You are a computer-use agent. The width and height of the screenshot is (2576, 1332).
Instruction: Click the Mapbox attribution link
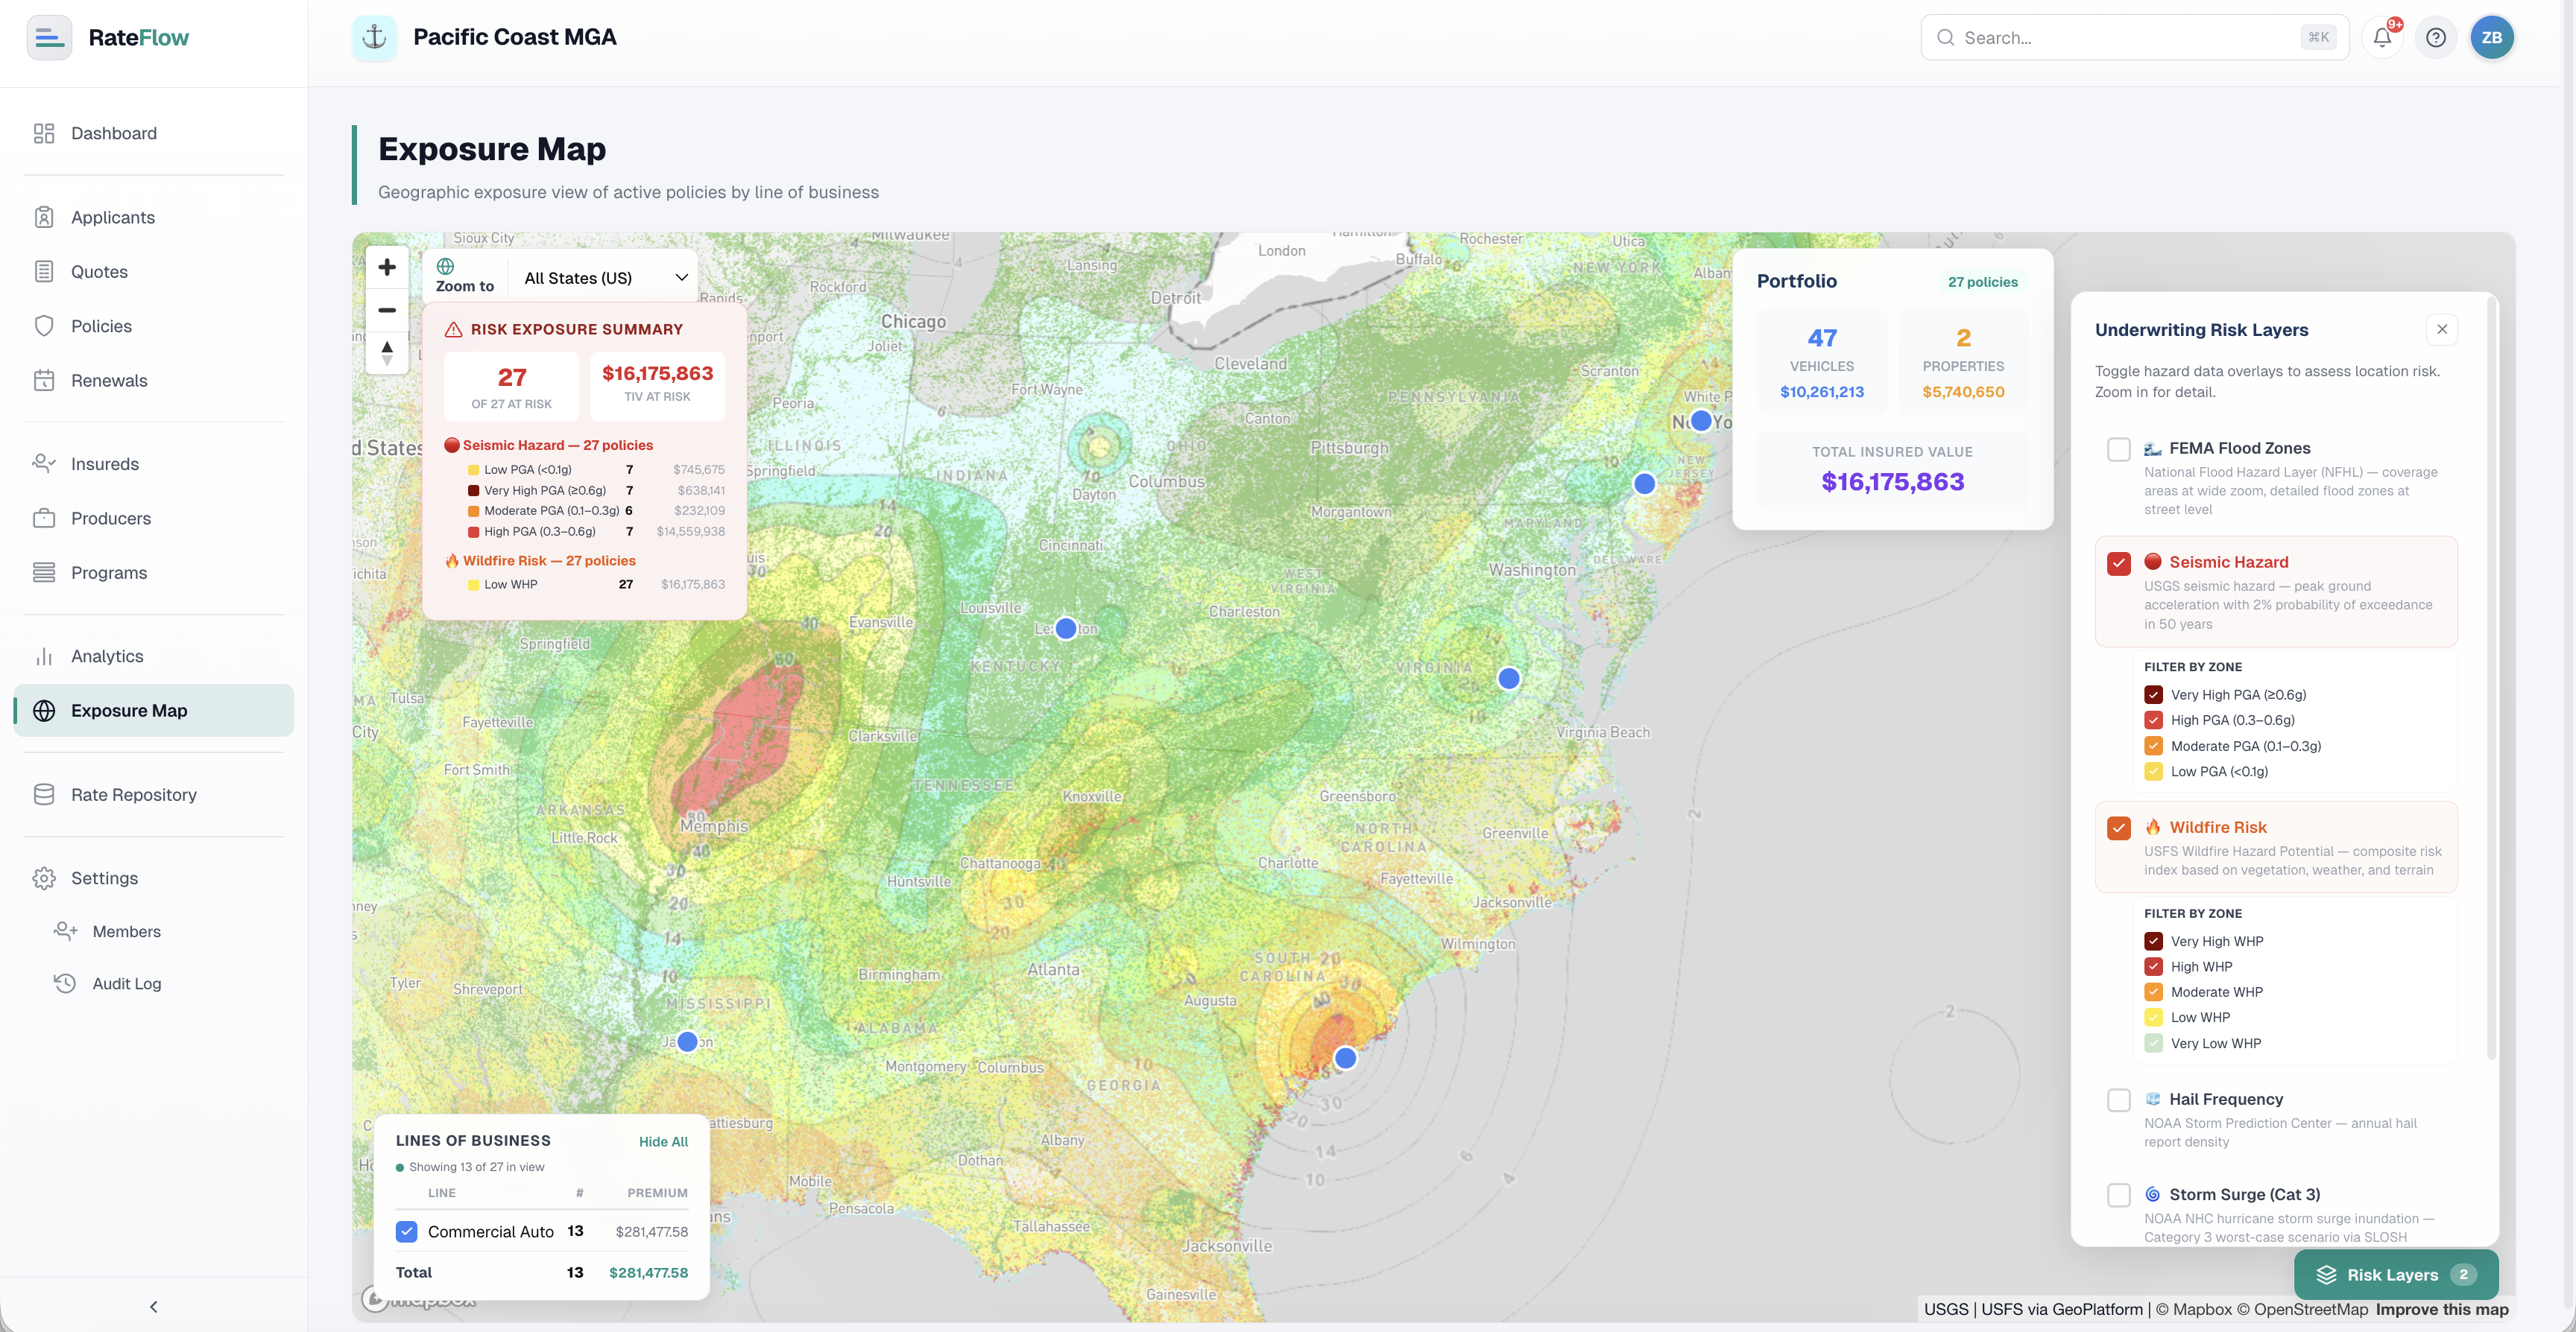pyautogui.click(x=2194, y=1309)
